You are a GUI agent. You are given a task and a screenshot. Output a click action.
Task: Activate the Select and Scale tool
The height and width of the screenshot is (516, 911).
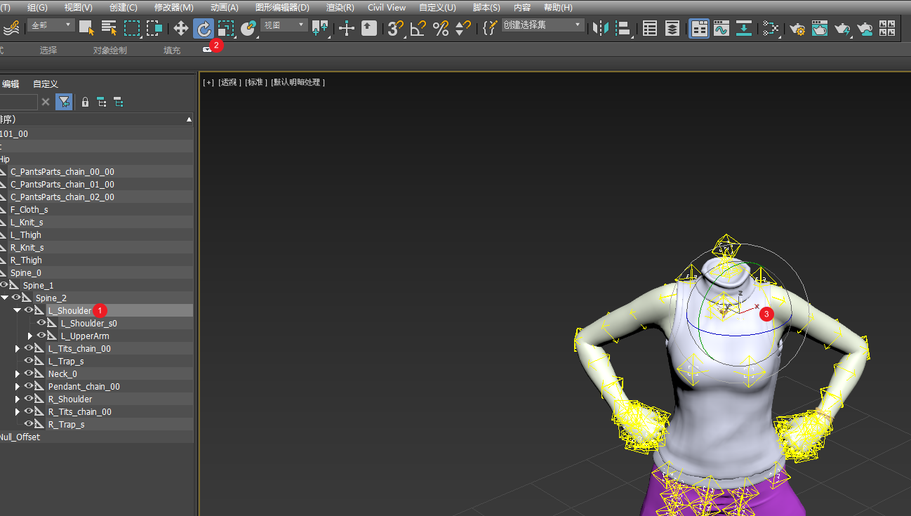225,28
